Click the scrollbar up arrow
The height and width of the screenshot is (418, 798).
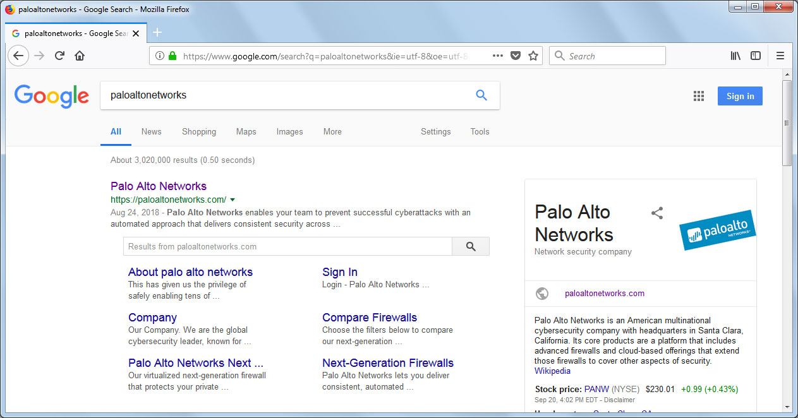click(x=787, y=74)
